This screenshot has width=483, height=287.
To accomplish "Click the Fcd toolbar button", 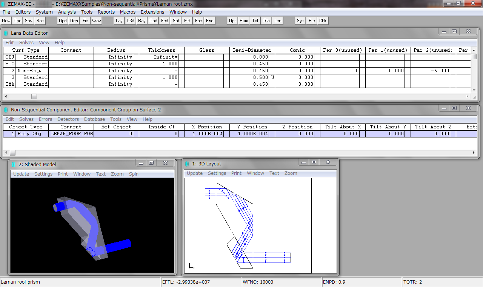I will coord(165,21).
